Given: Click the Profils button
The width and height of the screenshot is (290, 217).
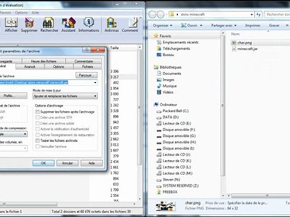Looking at the screenshot, I should click(13, 96).
